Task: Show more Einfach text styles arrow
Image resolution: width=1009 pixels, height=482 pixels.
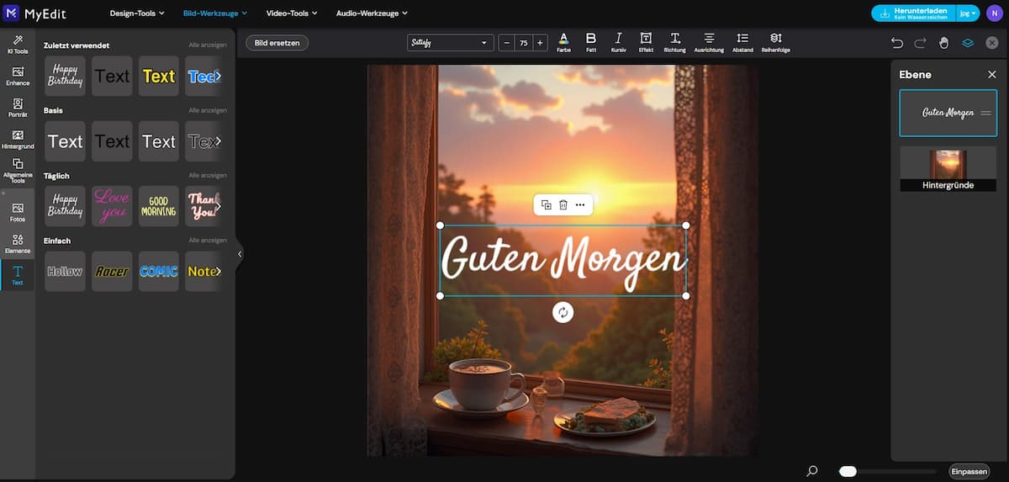Action: pos(218,272)
